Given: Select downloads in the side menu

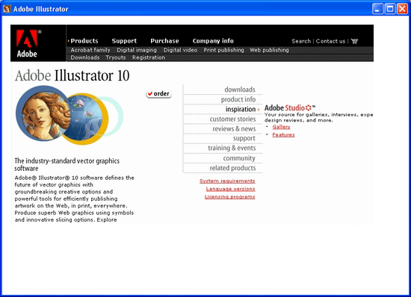Looking at the screenshot, I should click(240, 90).
